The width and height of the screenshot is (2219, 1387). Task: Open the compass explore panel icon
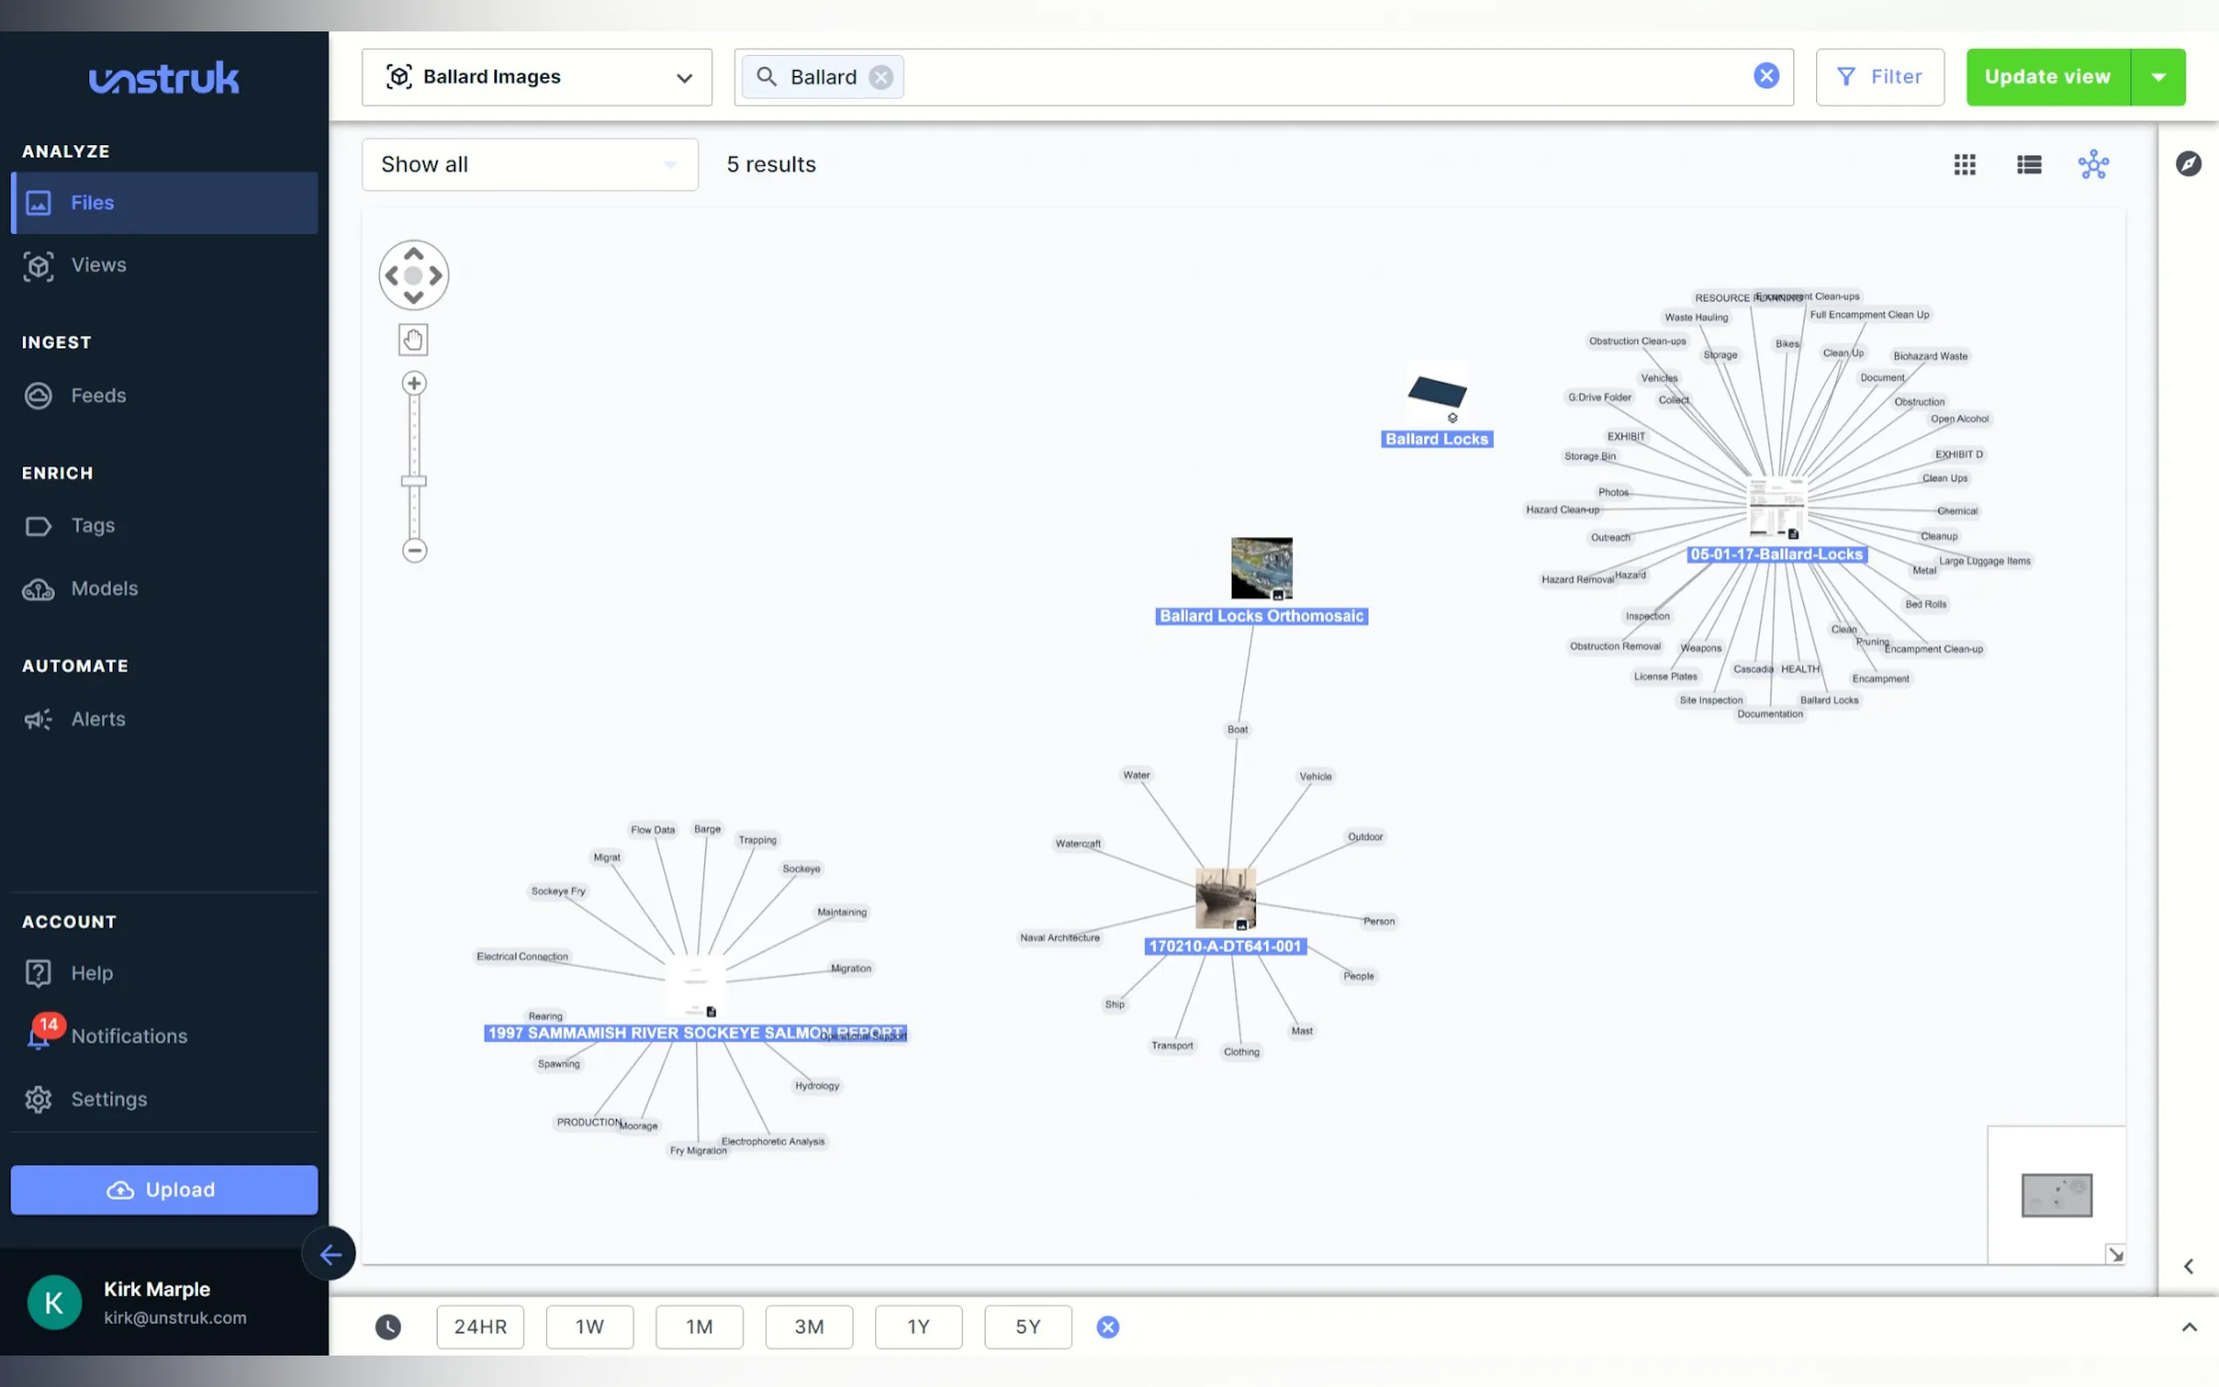coord(2188,164)
